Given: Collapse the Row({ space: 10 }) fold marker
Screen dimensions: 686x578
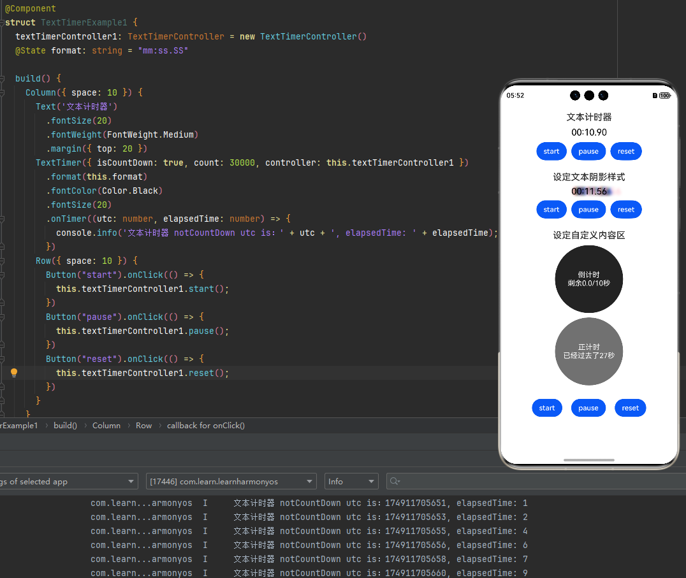Looking at the screenshot, I should coord(2,261).
